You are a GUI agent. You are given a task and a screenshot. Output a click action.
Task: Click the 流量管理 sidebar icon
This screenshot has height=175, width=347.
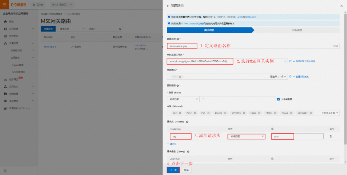(x=5, y=43)
